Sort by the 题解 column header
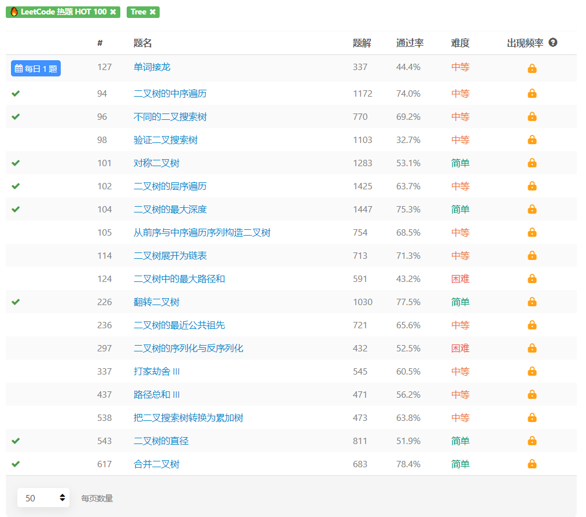The width and height of the screenshot is (586, 517). tap(362, 43)
